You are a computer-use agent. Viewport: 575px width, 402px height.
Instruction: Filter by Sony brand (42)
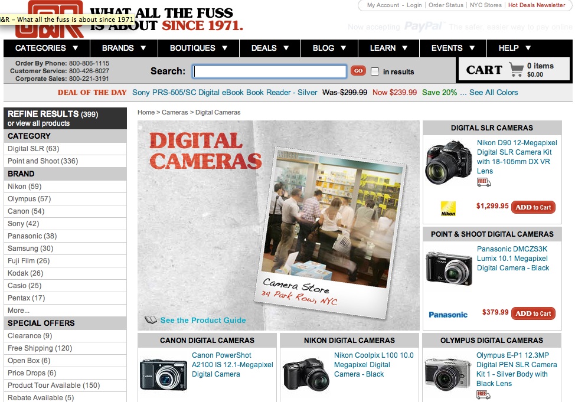click(x=66, y=224)
